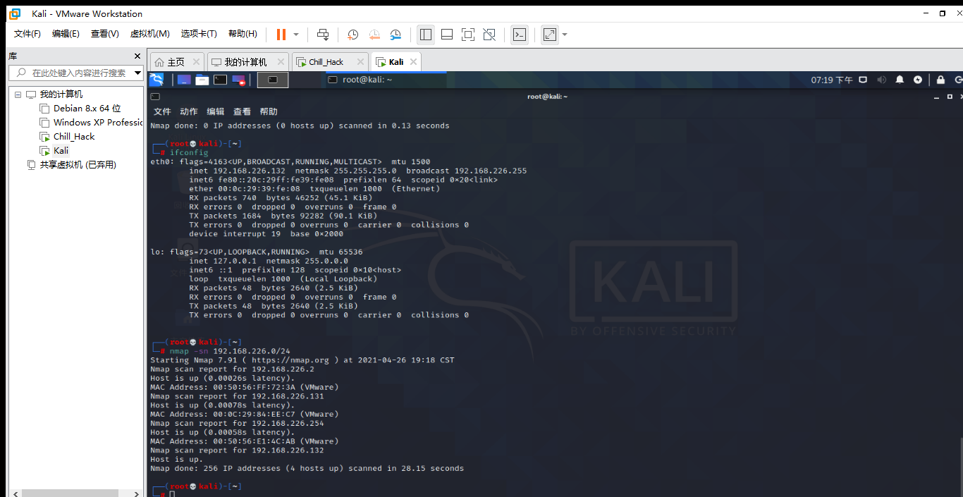Send Ctrl+Alt+Del to the virtual machine

coord(322,34)
